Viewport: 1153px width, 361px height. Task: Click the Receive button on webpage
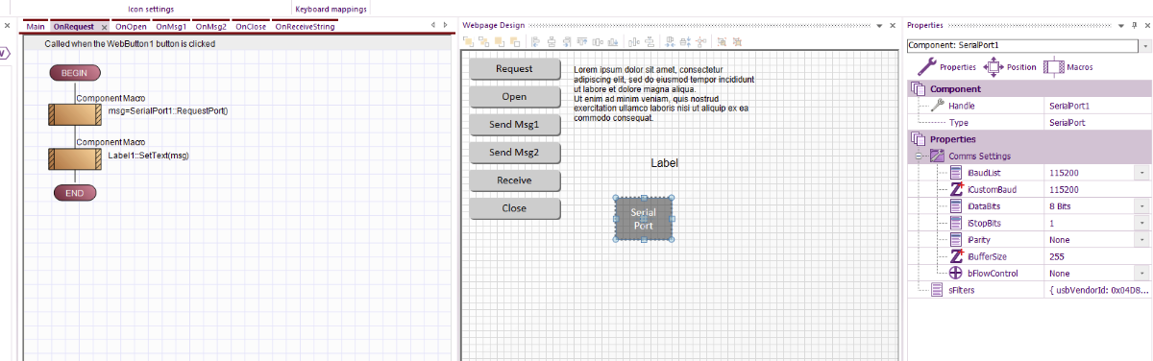[514, 180]
